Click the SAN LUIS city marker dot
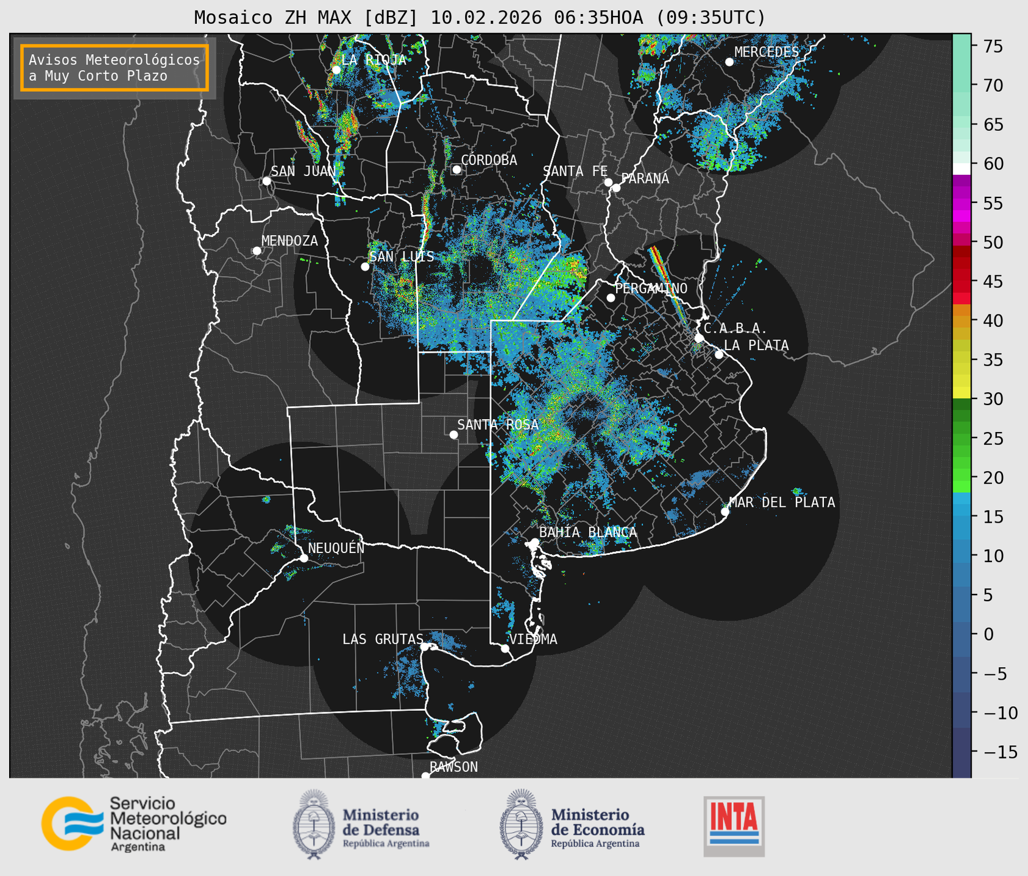 365,266
